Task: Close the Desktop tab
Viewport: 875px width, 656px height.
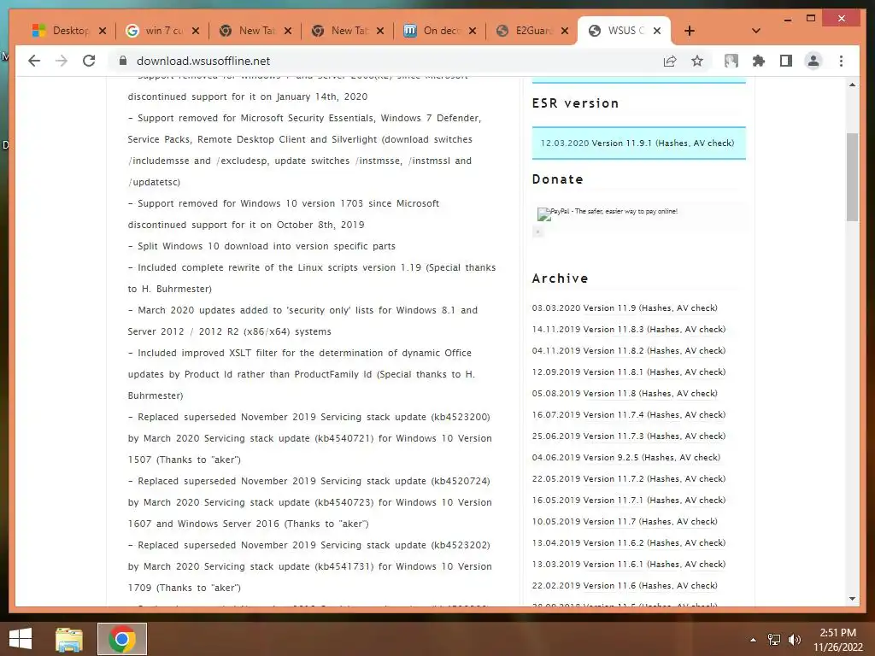Action: click(x=103, y=31)
